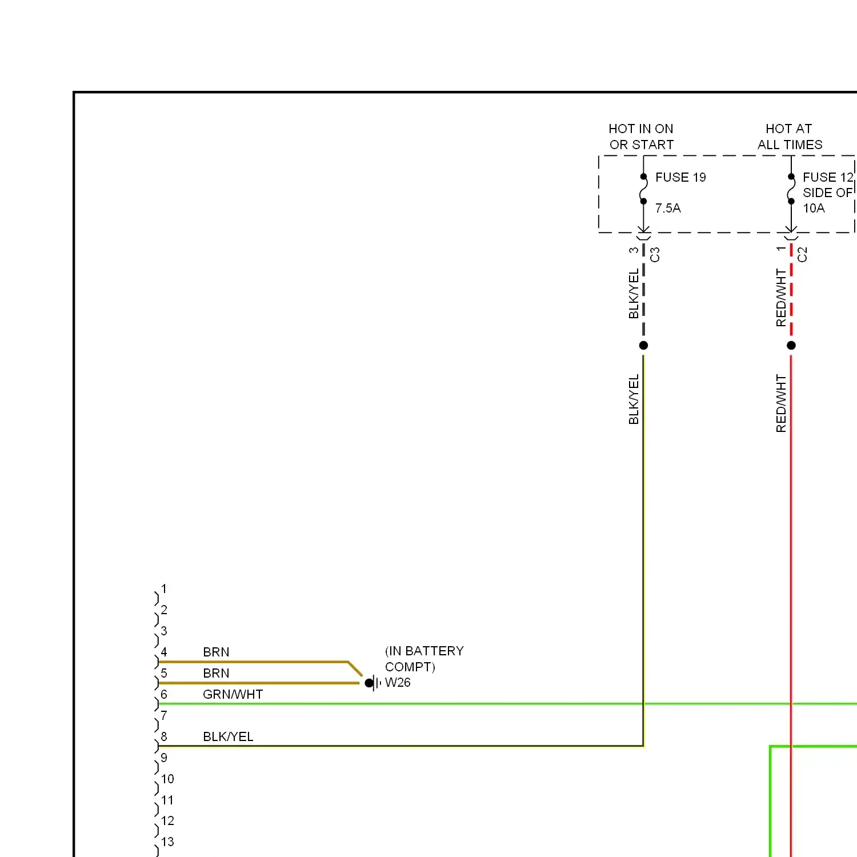Select the RED/WHT label beside the solid vertical wire
Screen dimensions: 857x857
(x=781, y=403)
